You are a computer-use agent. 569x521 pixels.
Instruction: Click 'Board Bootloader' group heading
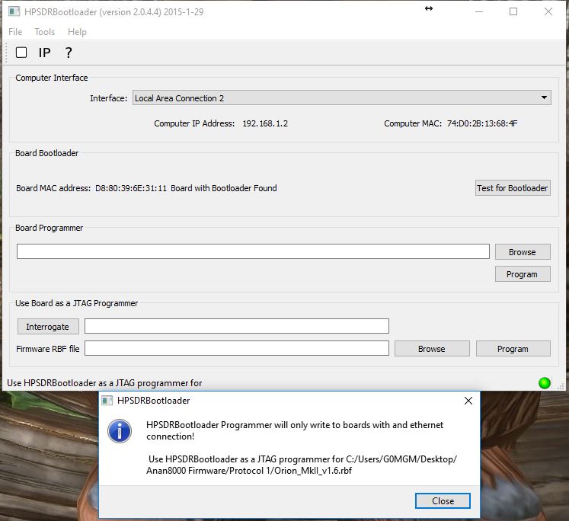click(46, 153)
